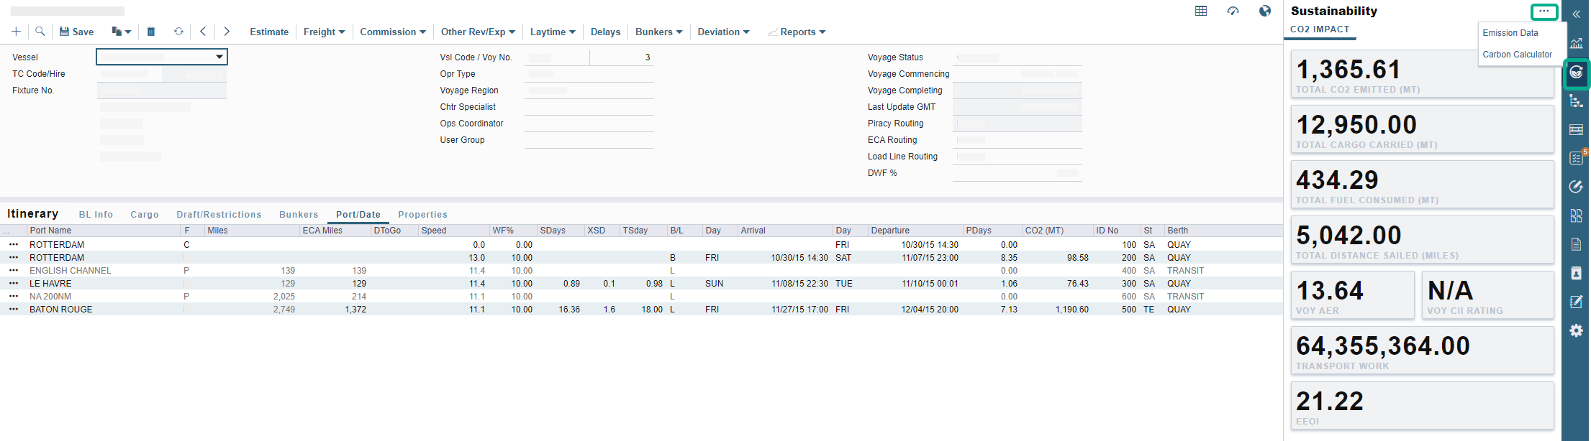The width and height of the screenshot is (1591, 441).
Task: Open the globe map icon
Action: coord(1264,11)
